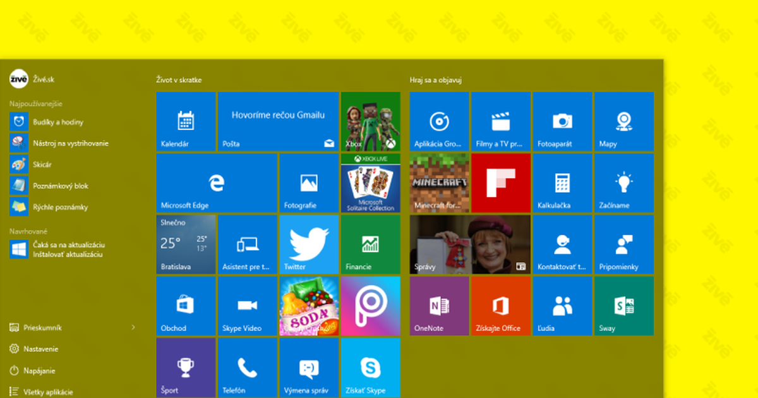Open the Fotografie tile
Screen dimensions: 758x398
tap(308, 183)
